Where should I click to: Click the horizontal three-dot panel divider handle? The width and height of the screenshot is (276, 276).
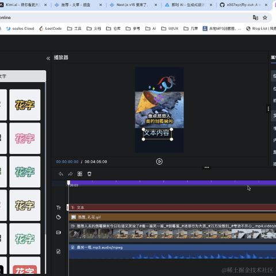[x=206, y=167]
